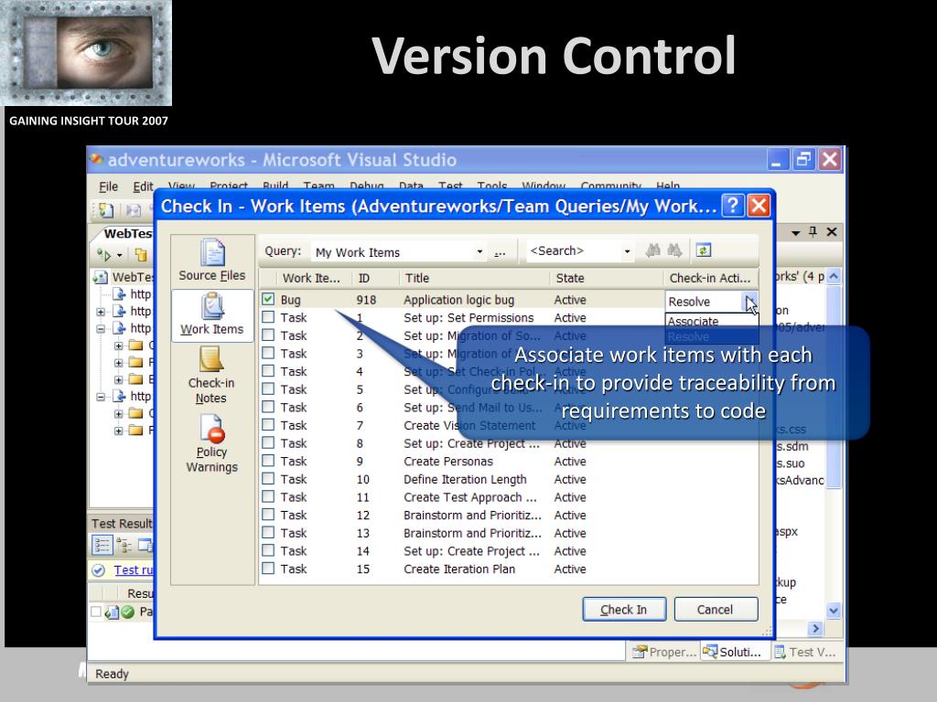Sort by the State column header
The width and height of the screenshot is (937, 702).
pyautogui.click(x=606, y=278)
